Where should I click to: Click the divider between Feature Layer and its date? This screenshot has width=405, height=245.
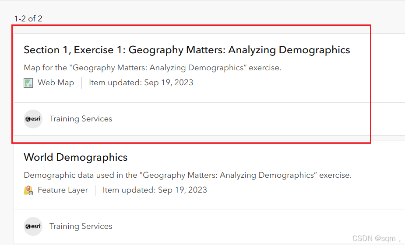95,190
